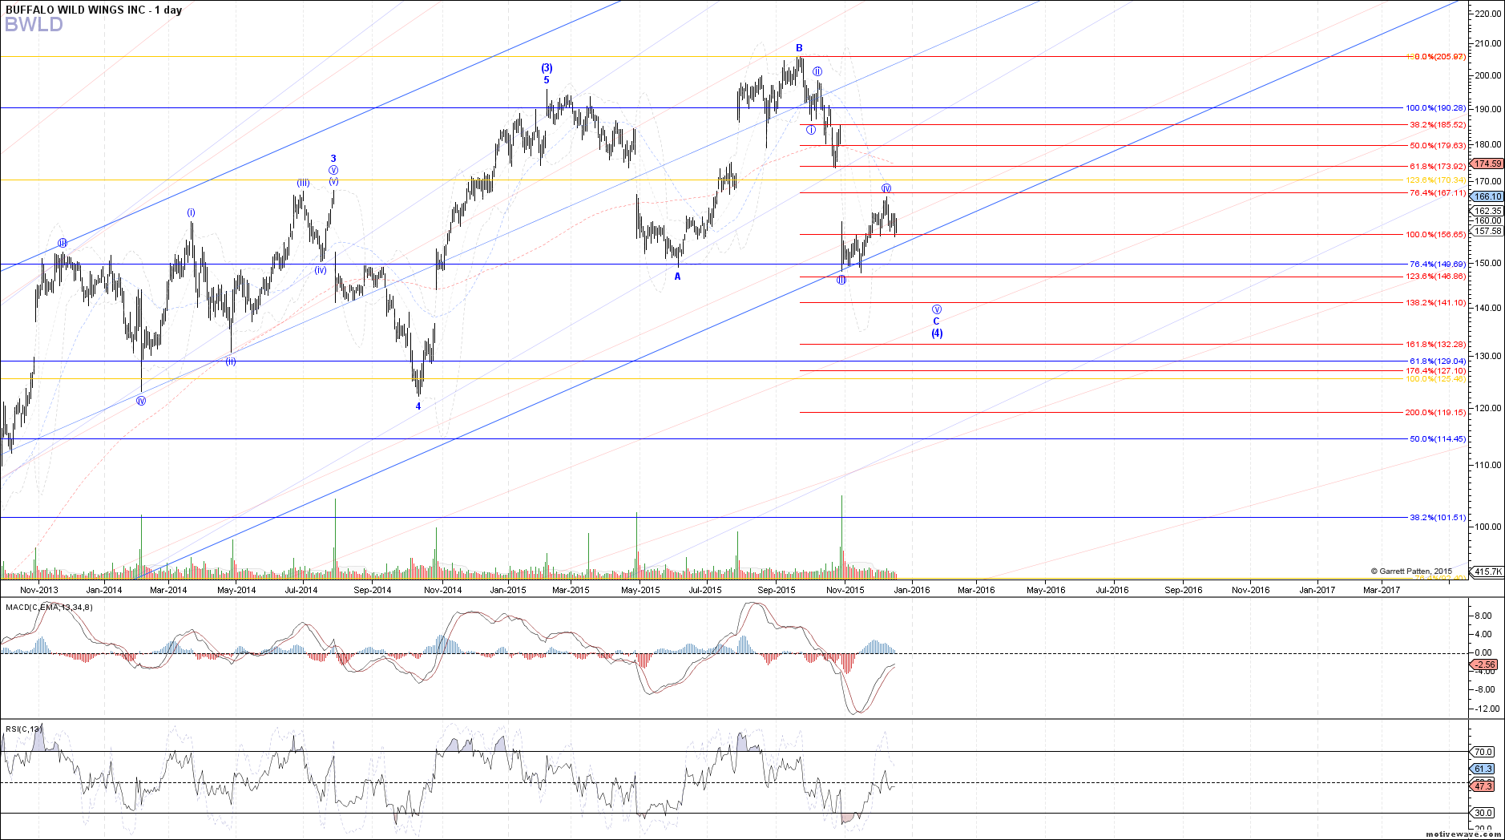Click the Sep-2014 date axis label
This screenshot has height=840, width=1505.
(373, 590)
